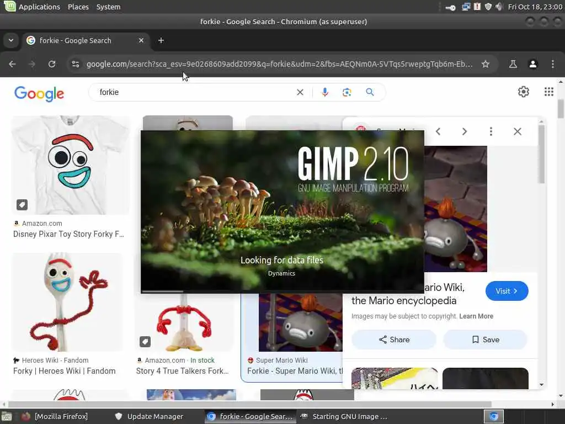Close the image preview panel
The width and height of the screenshot is (565, 424).
point(518,131)
